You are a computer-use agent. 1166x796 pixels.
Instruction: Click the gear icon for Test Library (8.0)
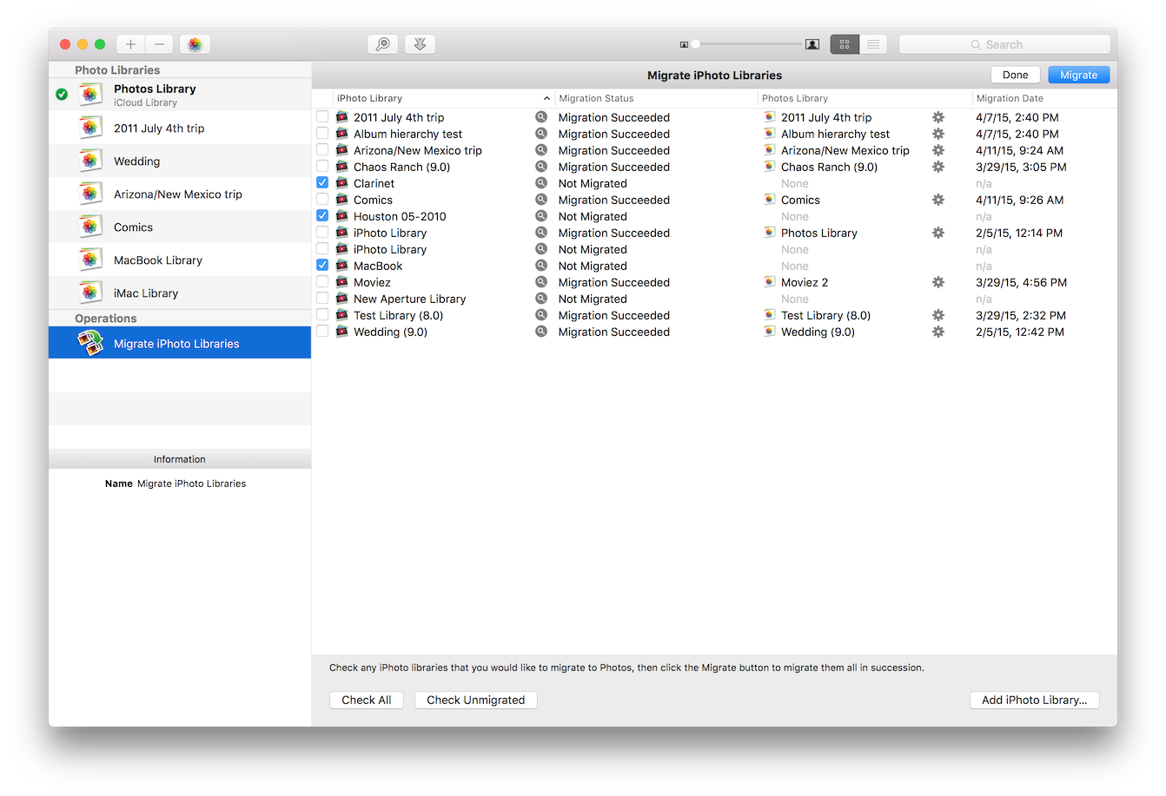pyautogui.click(x=938, y=315)
